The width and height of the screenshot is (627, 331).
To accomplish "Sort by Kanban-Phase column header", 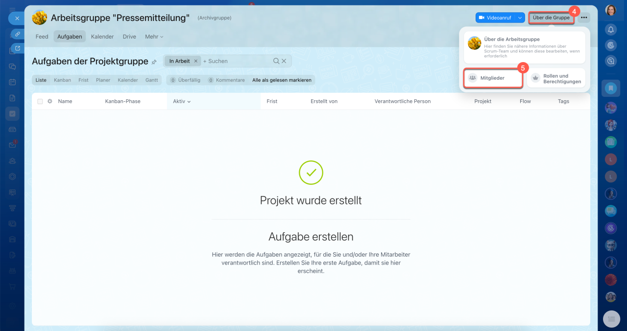I will (122, 101).
